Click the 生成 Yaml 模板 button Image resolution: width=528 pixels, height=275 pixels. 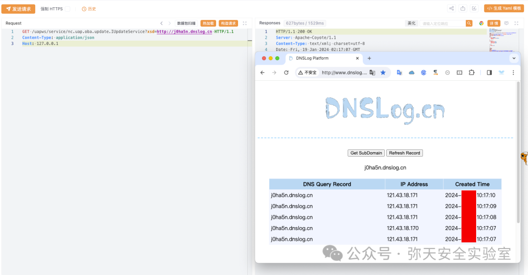click(504, 8)
